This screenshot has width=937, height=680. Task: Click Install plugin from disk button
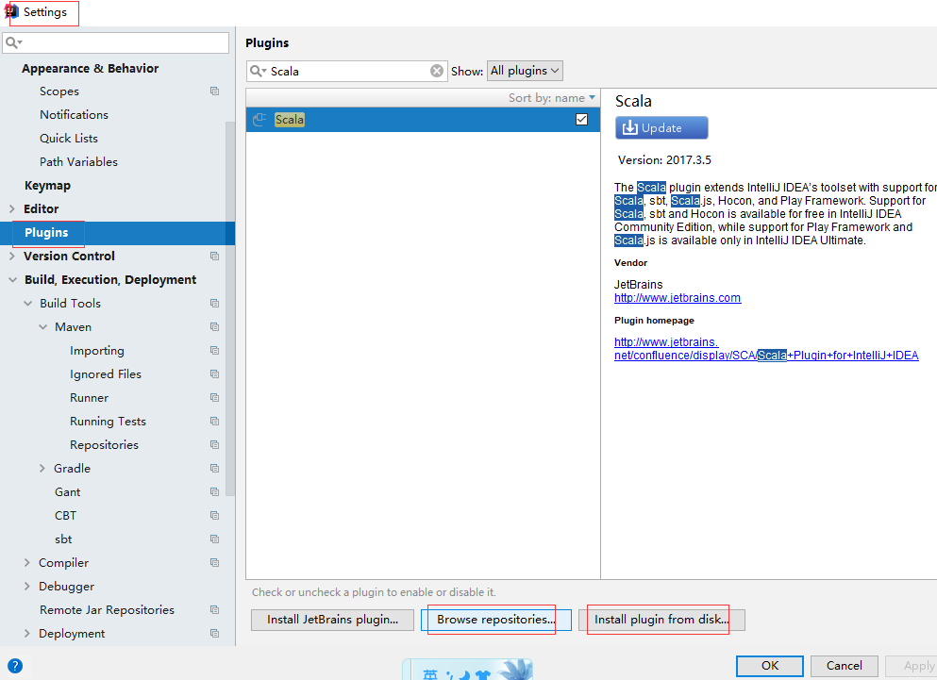pos(661,620)
